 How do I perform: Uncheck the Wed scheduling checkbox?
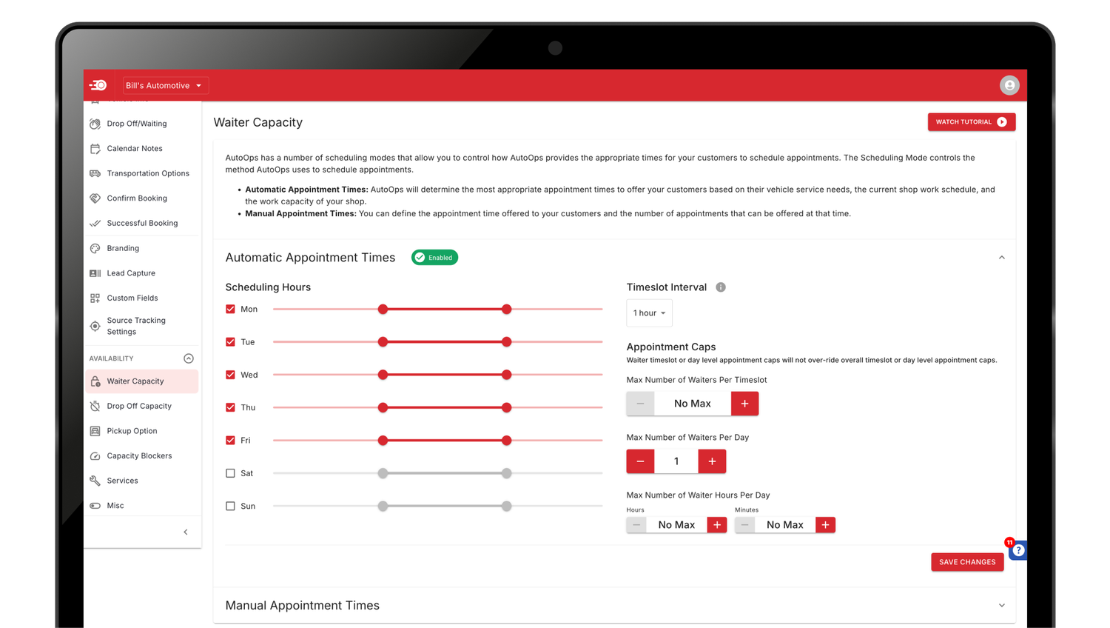(x=230, y=375)
